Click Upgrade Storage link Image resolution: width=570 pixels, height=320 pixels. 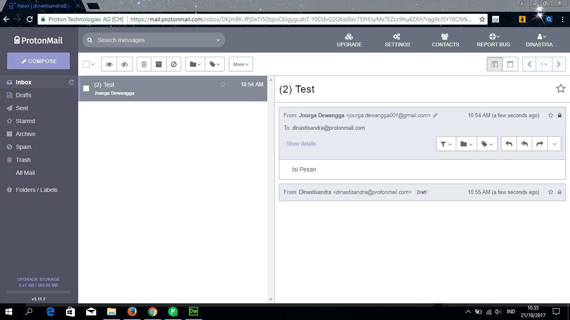pos(38,279)
